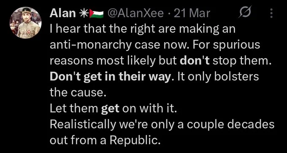This screenshot has height=153, width=287.
Task: Click the bold word get in Let them
Action: pyautogui.click(x=110, y=110)
